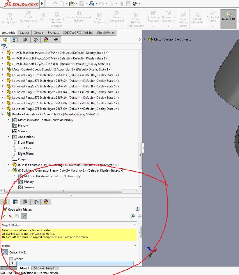Screen dimensions: 239x275
Task: Click the Edit Component tool
Action: pyautogui.click(x=10, y=18)
